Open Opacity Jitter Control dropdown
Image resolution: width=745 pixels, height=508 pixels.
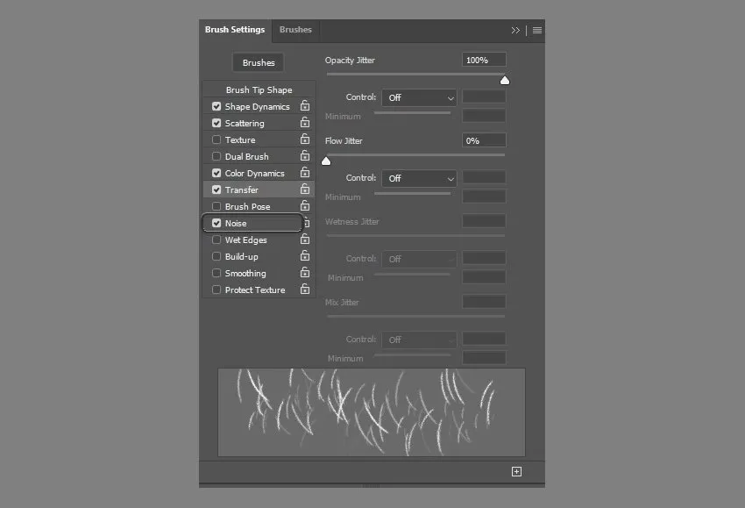point(419,97)
